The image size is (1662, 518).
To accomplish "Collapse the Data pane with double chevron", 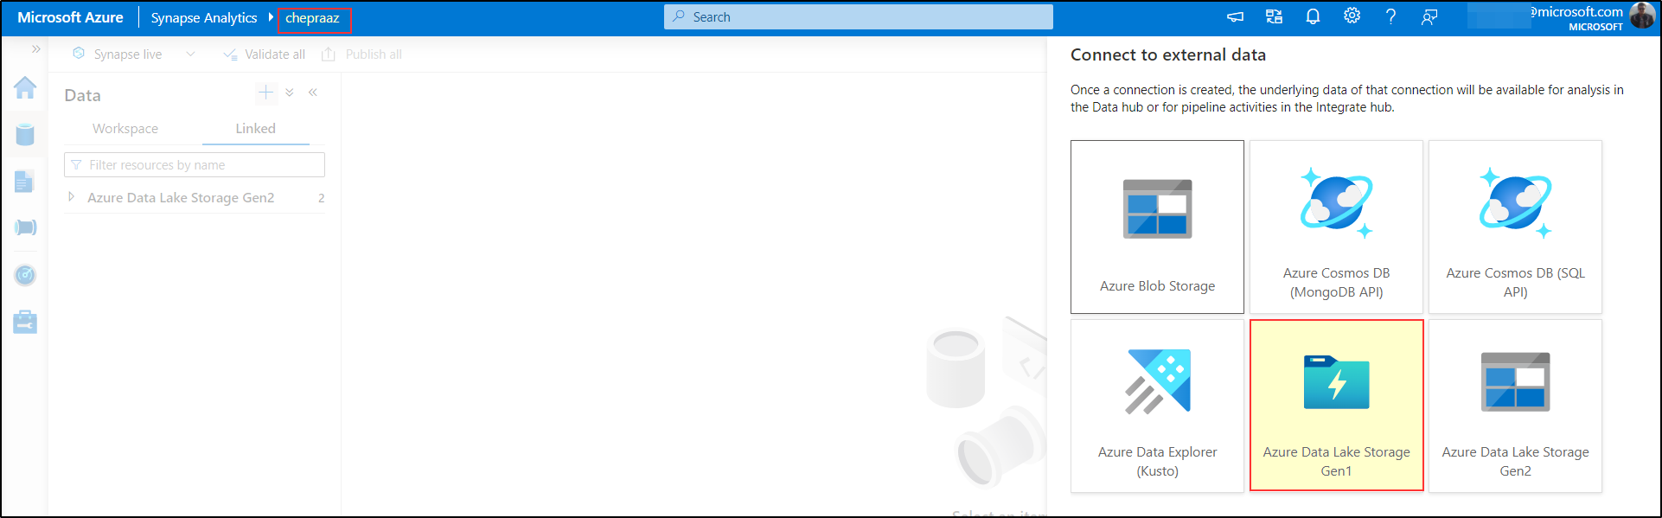I will pyautogui.click(x=313, y=93).
